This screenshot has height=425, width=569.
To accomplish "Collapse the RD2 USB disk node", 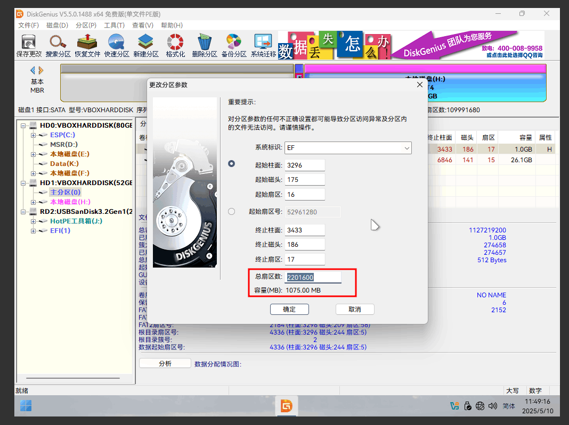I will coord(23,212).
